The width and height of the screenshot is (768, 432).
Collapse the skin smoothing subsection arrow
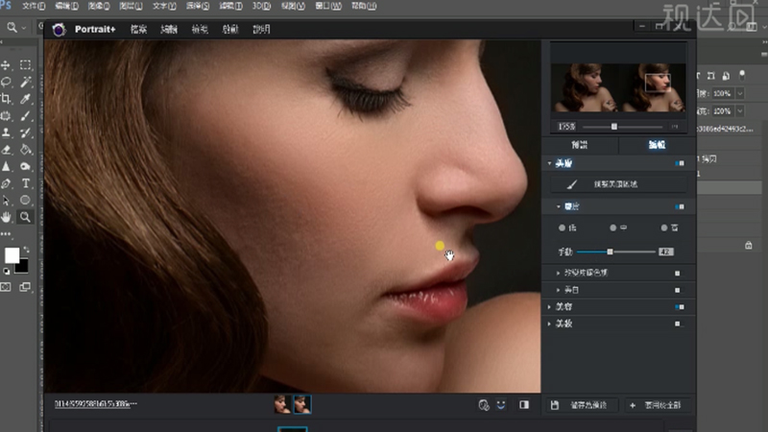(x=558, y=206)
